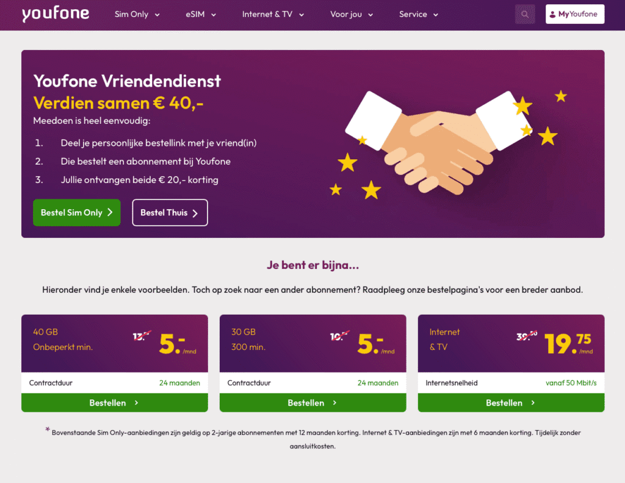
Task: Click Bestellen under the Internet & TV offer
Action: click(x=511, y=402)
